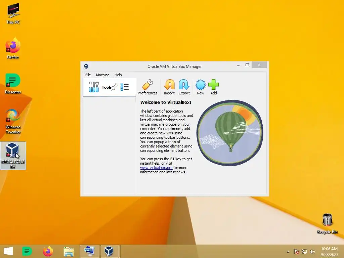Viewport: 344px width, 258px height.
Task: Click the Windows Start button
Action: [x=8, y=251]
